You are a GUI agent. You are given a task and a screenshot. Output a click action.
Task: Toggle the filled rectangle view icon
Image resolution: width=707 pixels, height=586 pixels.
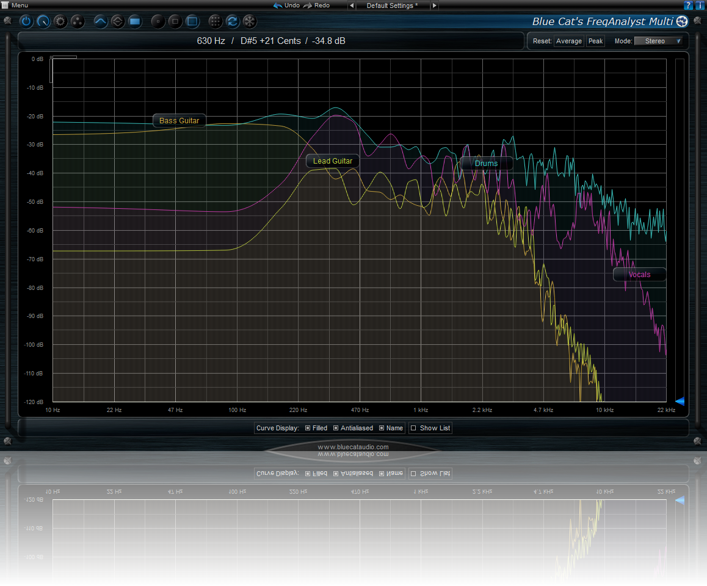tap(135, 21)
